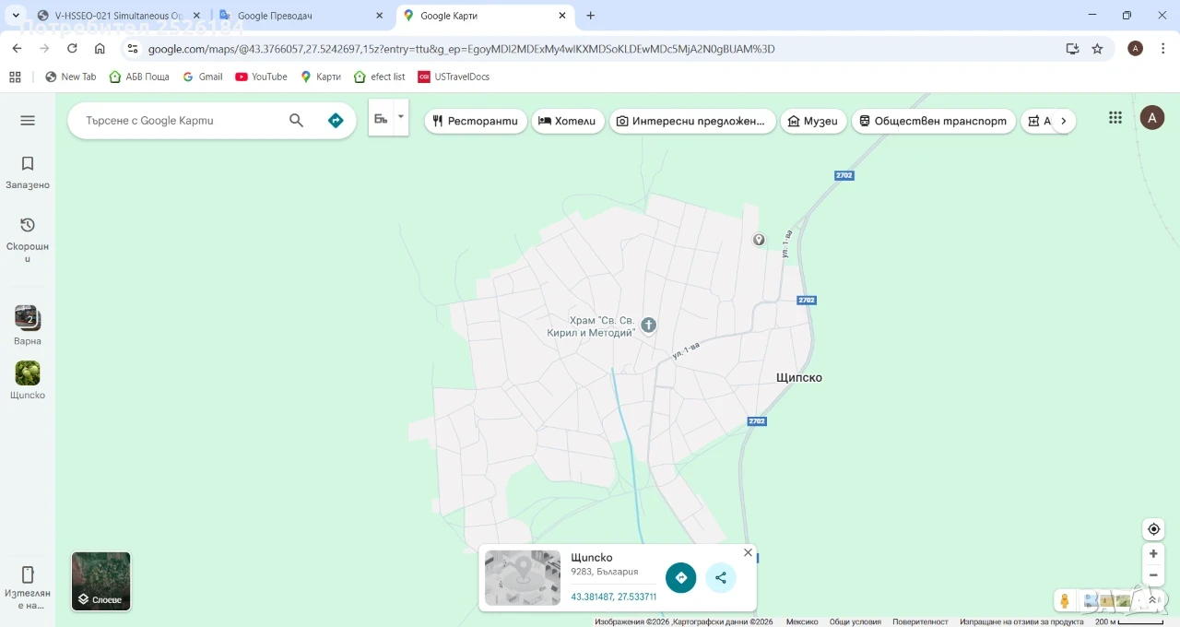Open Chrome three-dot menu
Image resolution: width=1180 pixels, height=627 pixels.
pyautogui.click(x=1162, y=49)
